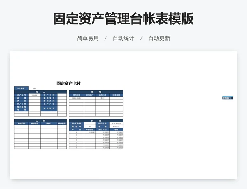Select the 累计折旧 column header
The width and height of the screenshot is (247, 189).
coord(103,129)
